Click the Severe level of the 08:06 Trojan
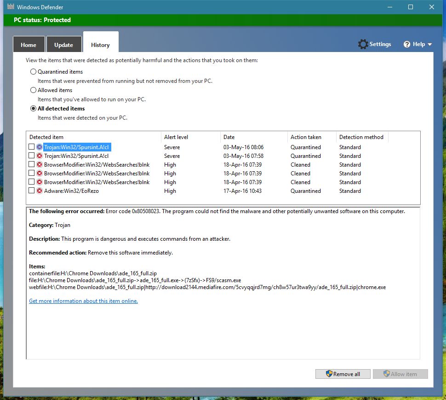The width and height of the screenshot is (446, 400). click(x=172, y=147)
